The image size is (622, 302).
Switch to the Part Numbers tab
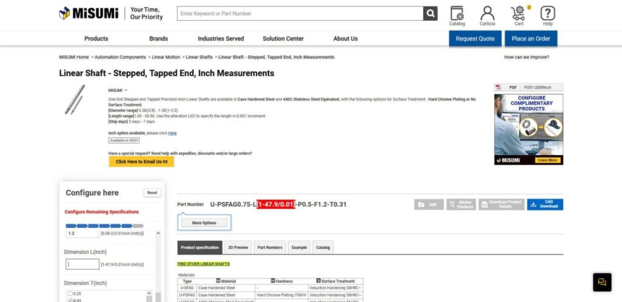coord(269,248)
